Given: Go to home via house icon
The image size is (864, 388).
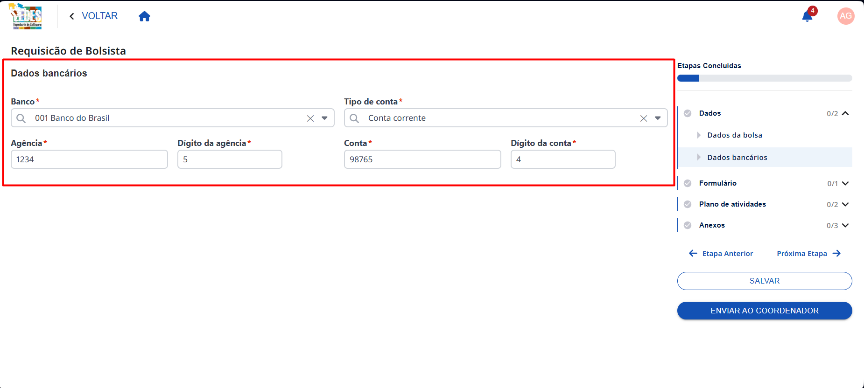Looking at the screenshot, I should pos(145,16).
